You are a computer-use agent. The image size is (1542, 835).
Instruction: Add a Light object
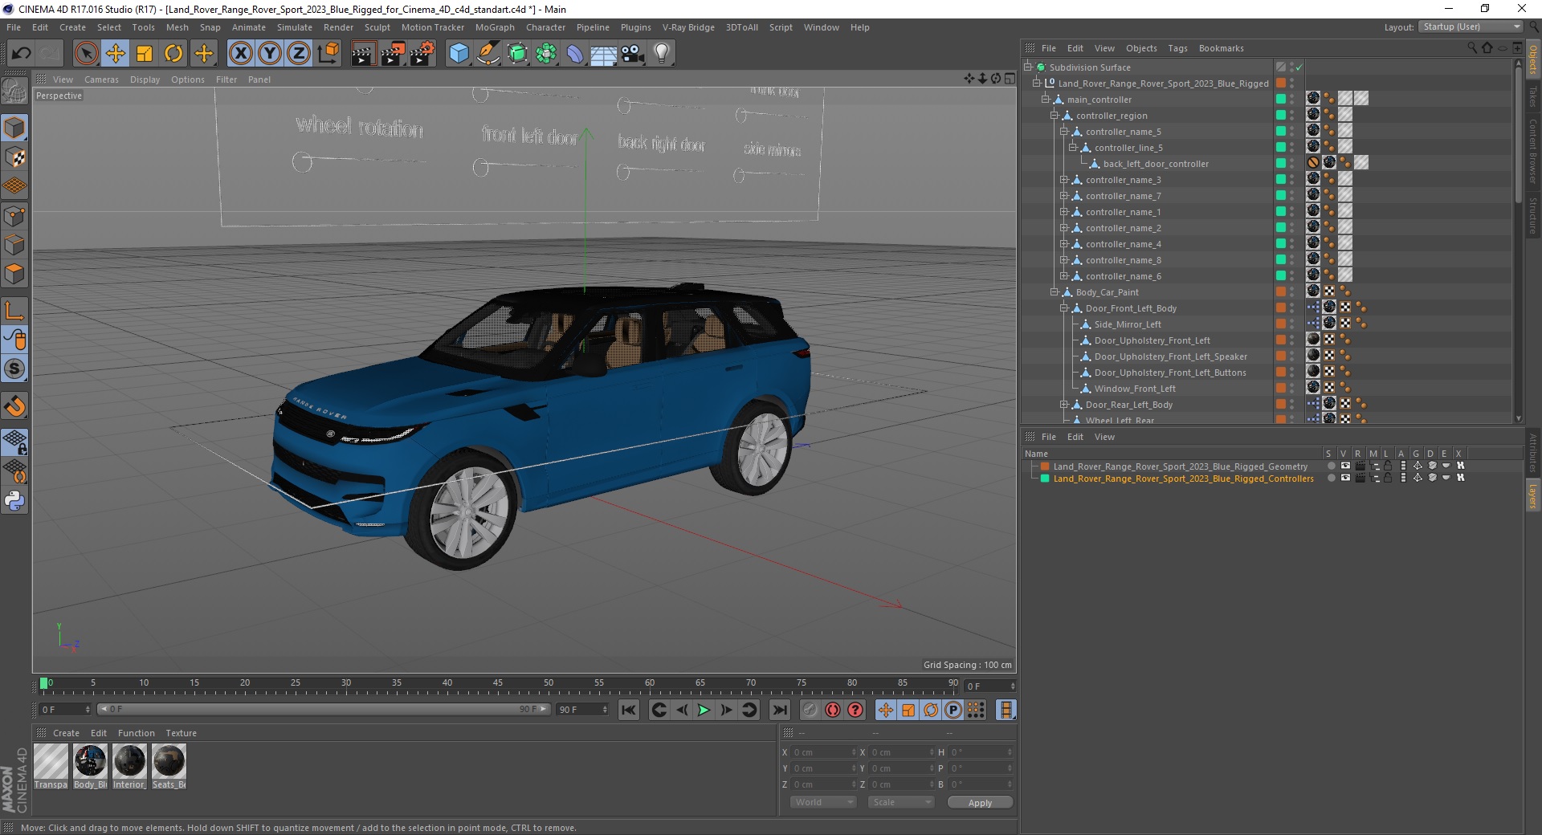click(x=662, y=54)
